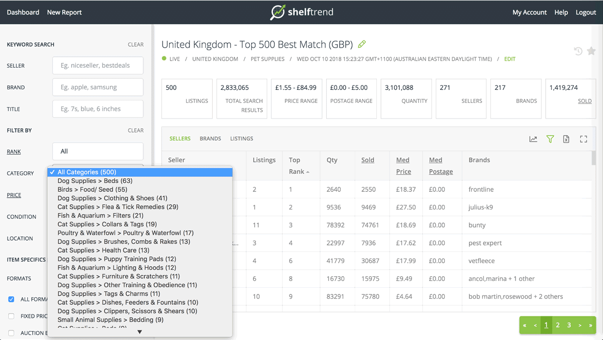603x340 pixels.
Task: Click the RANK filter label link
Action: click(x=14, y=152)
